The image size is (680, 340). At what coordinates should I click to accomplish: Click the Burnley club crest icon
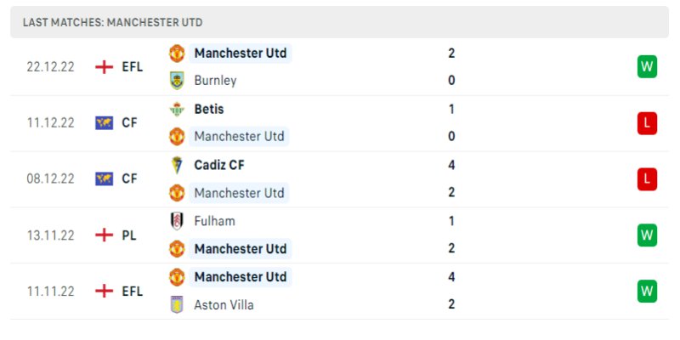point(177,81)
